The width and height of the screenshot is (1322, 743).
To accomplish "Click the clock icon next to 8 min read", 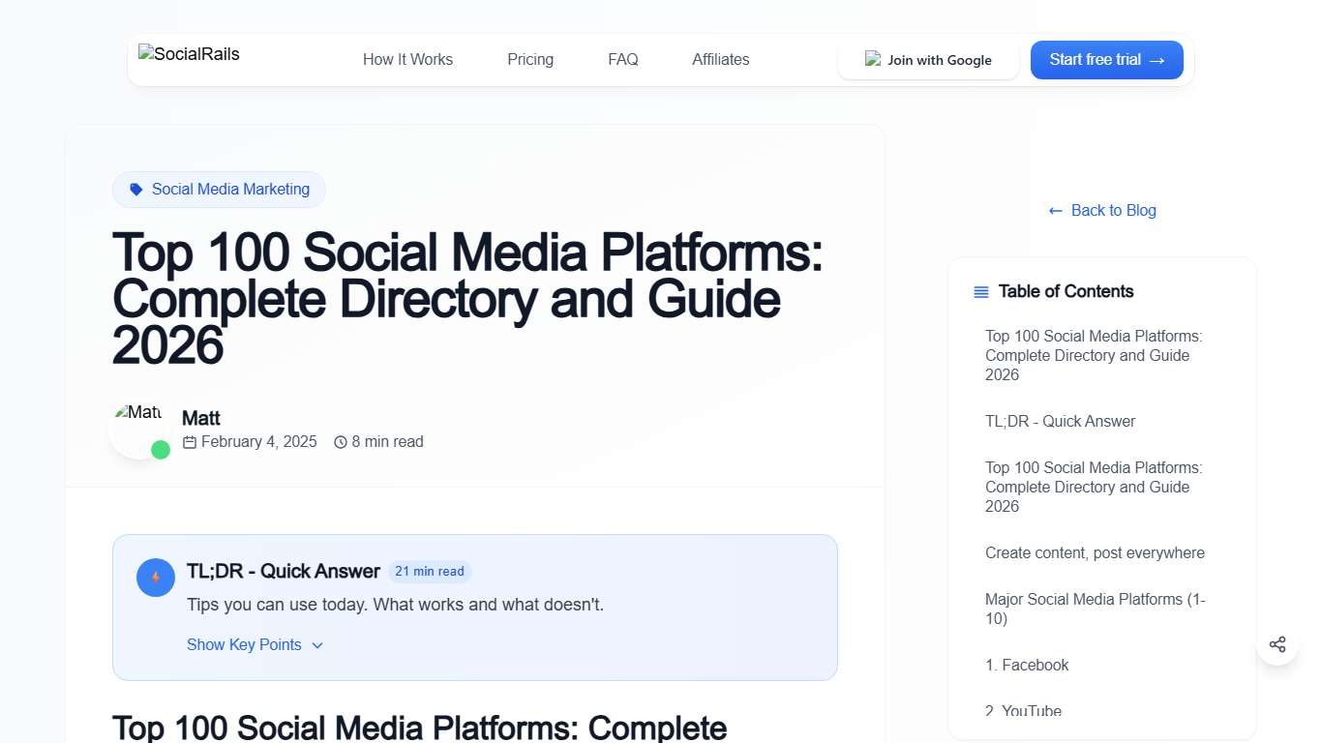I will coord(340,441).
